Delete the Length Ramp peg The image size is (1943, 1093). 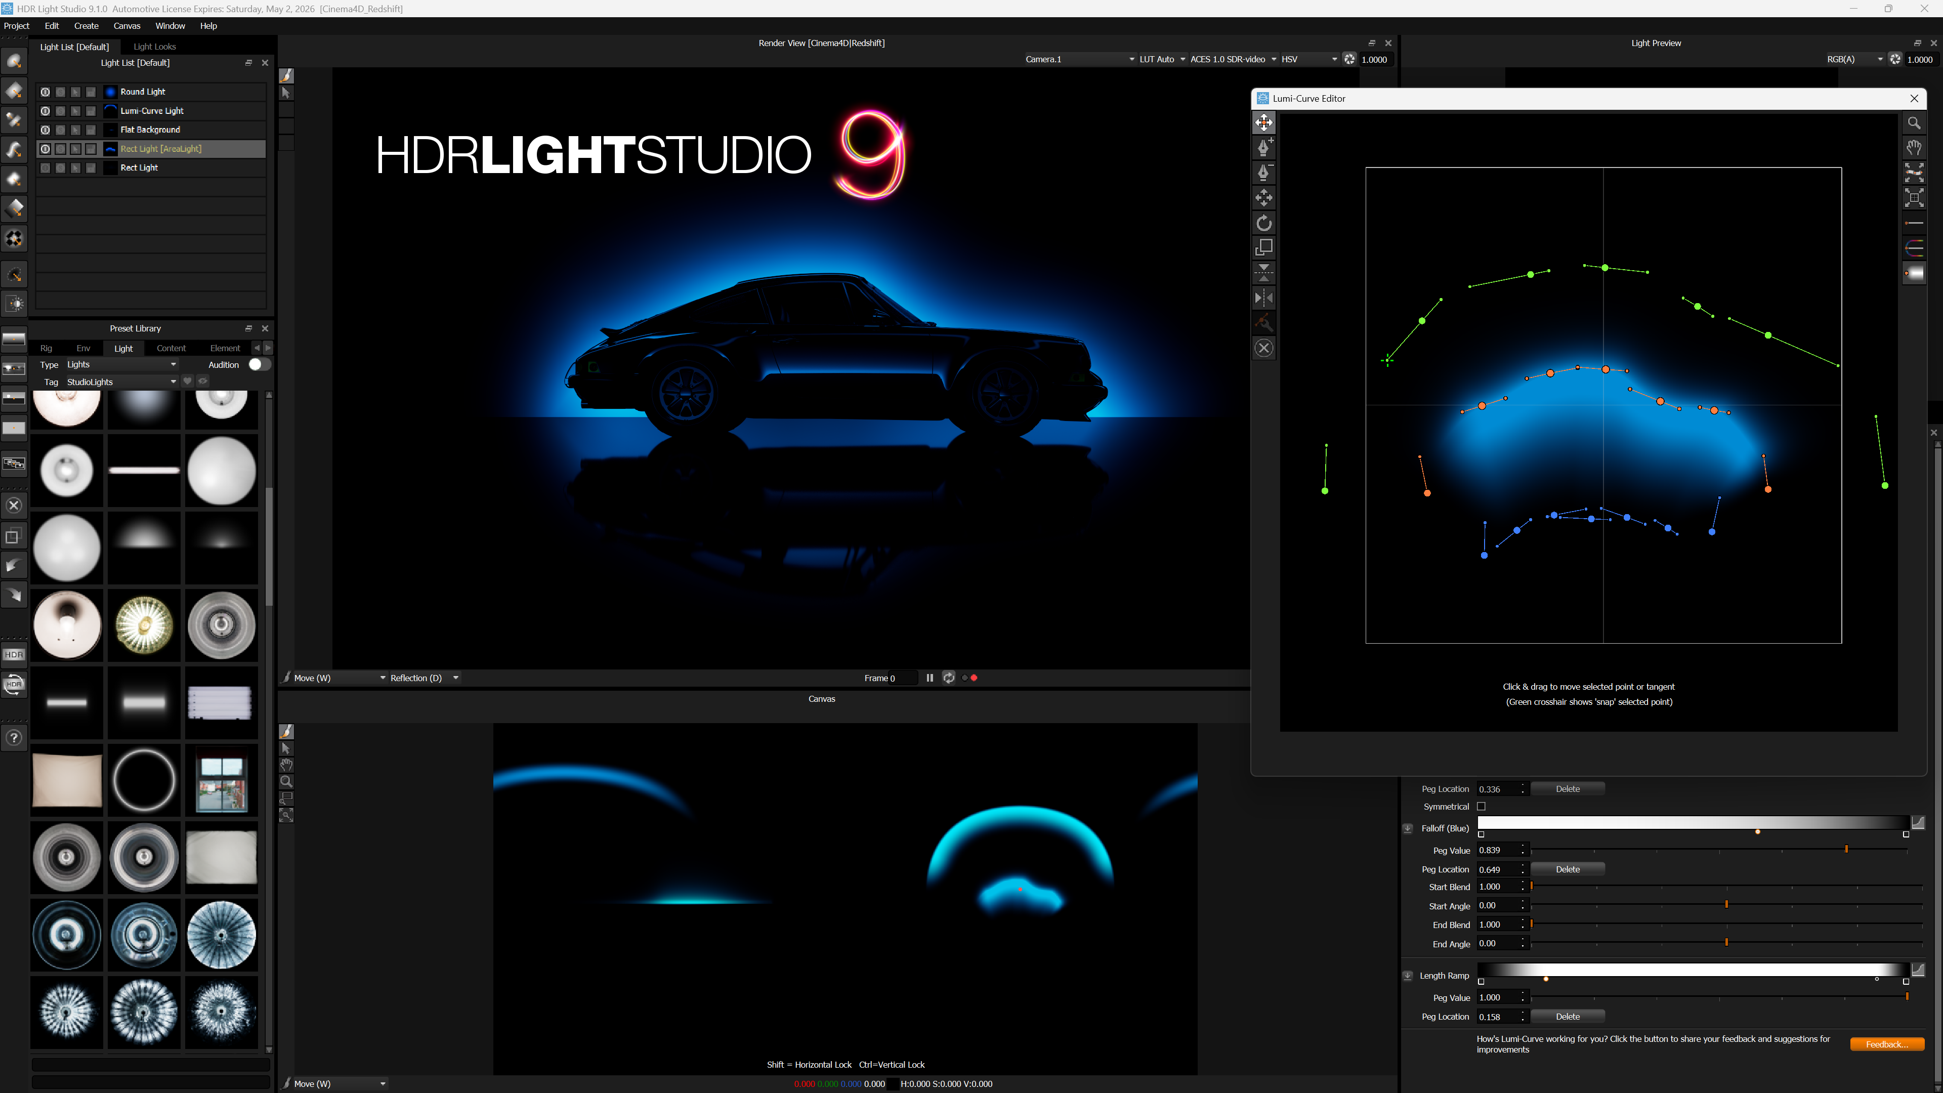1568,1017
